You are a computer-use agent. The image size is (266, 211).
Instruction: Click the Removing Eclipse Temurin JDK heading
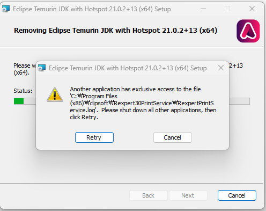pyautogui.click(x=116, y=31)
